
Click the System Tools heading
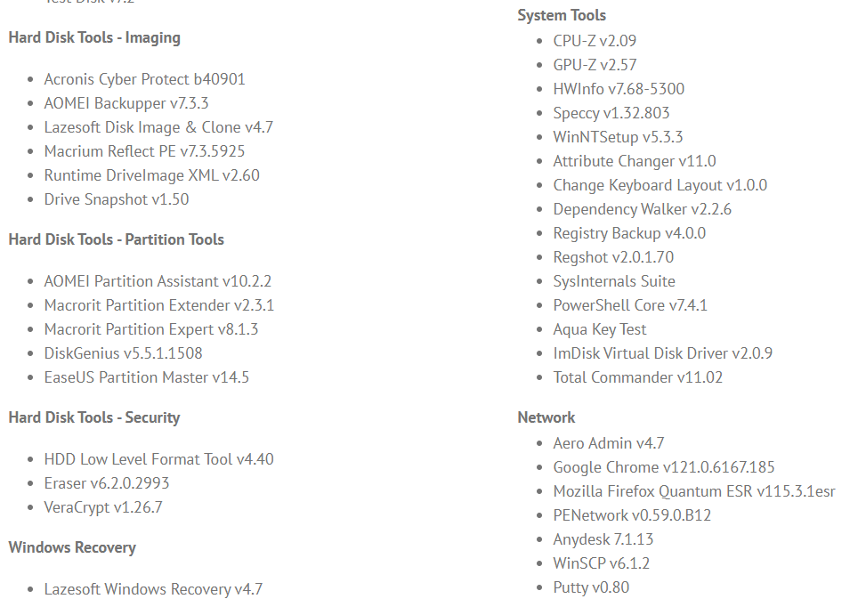(562, 15)
